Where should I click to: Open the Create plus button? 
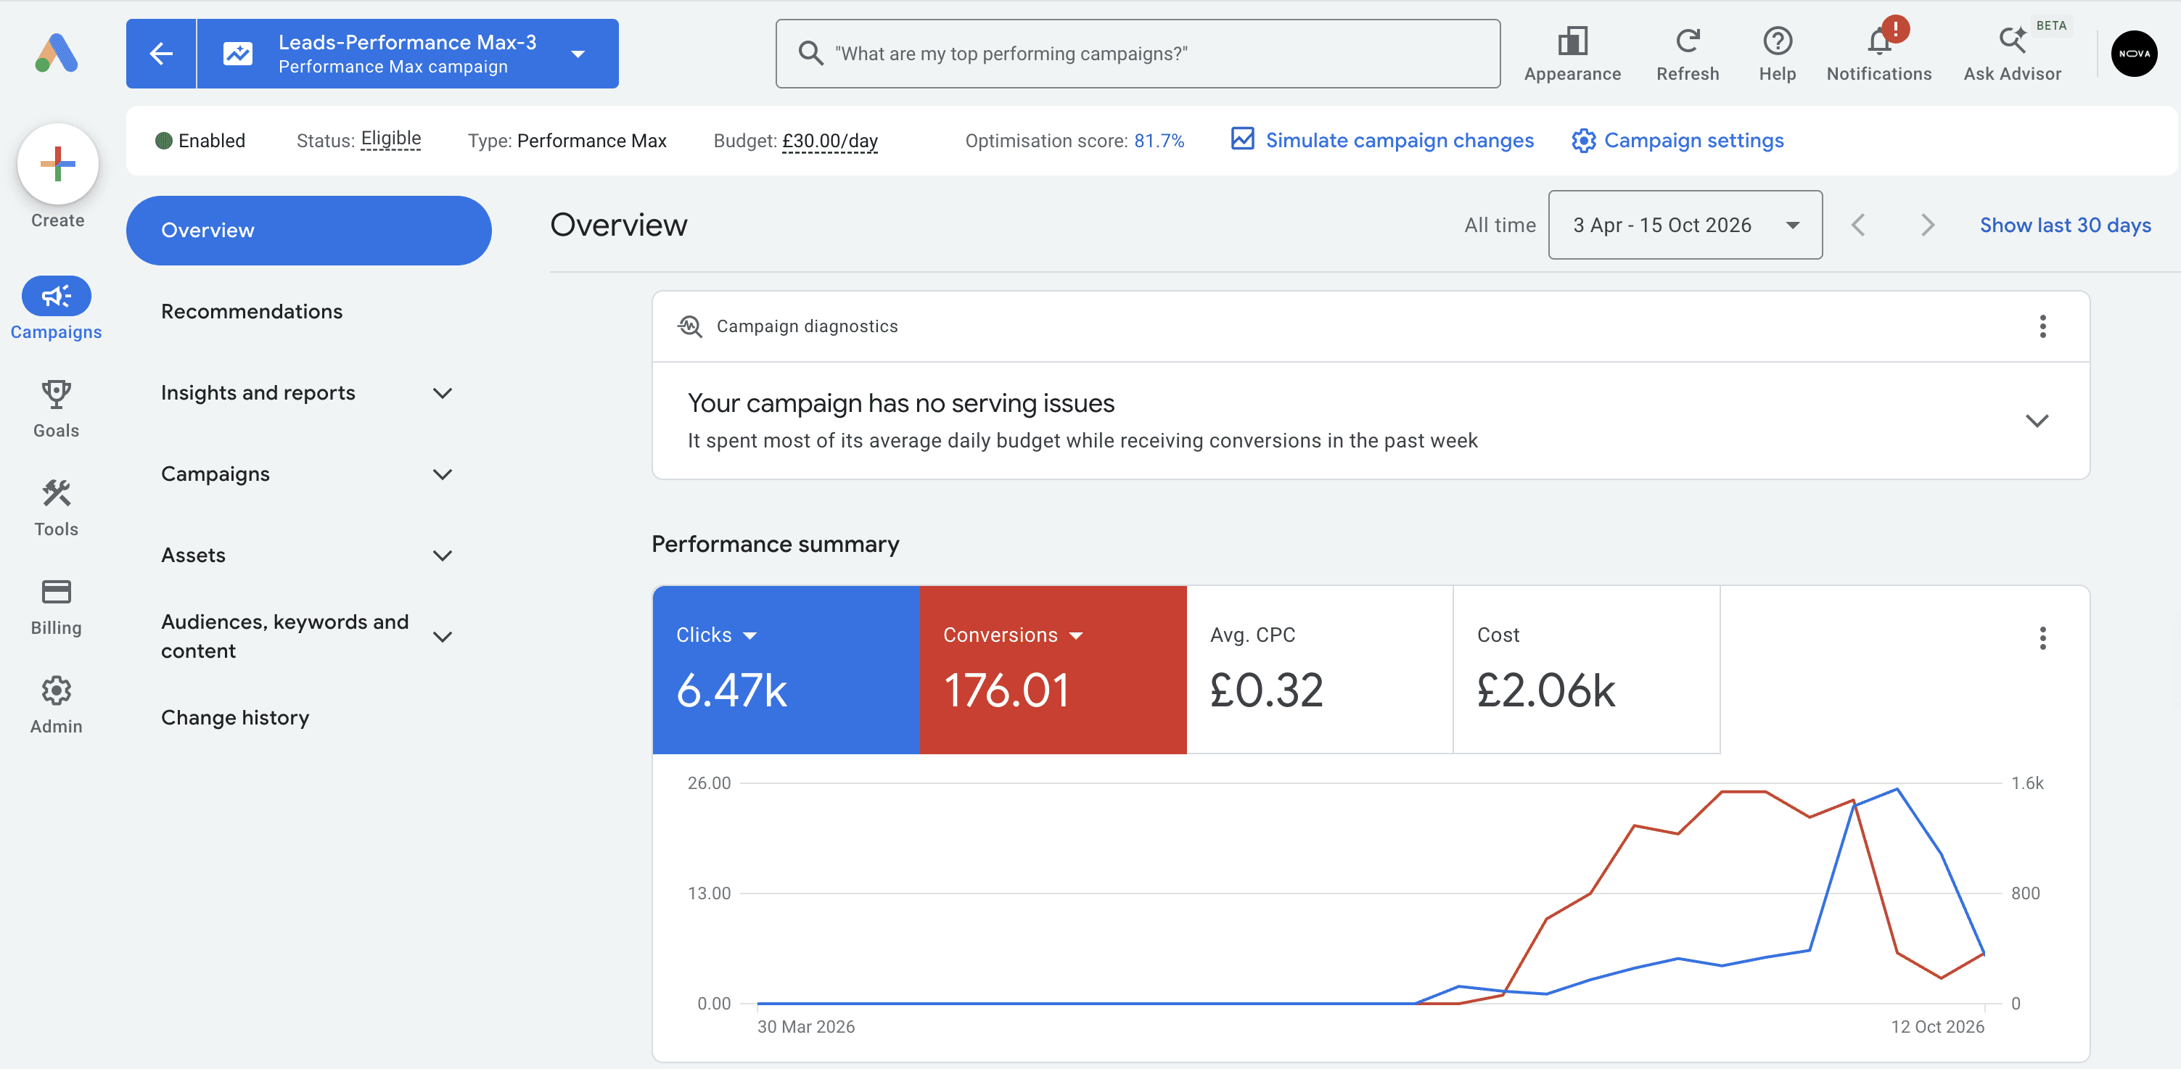click(x=57, y=164)
